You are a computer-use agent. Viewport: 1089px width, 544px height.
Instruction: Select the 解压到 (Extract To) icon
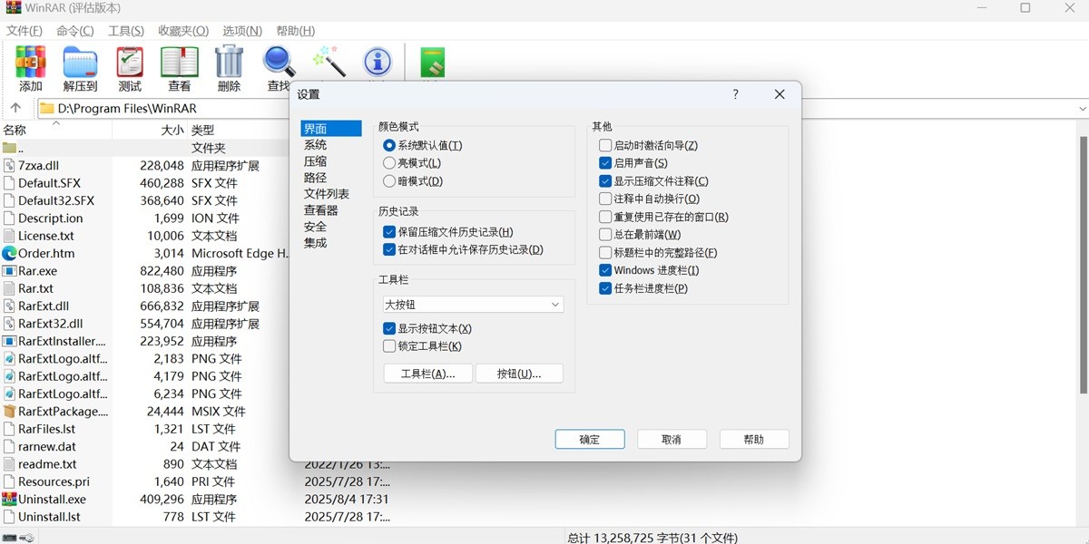click(80, 63)
